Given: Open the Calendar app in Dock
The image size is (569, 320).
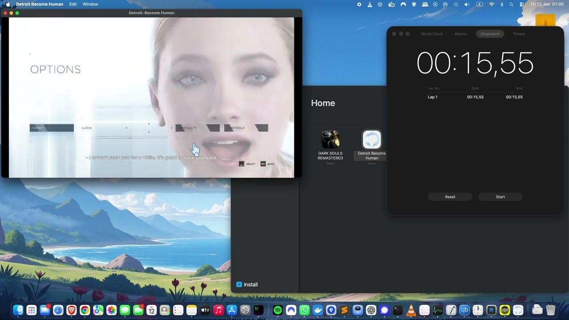Looking at the screenshot, I should coord(152,310).
